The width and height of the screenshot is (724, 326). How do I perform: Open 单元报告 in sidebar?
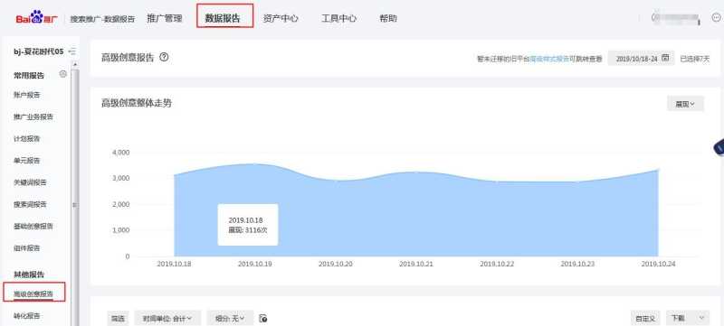click(27, 161)
